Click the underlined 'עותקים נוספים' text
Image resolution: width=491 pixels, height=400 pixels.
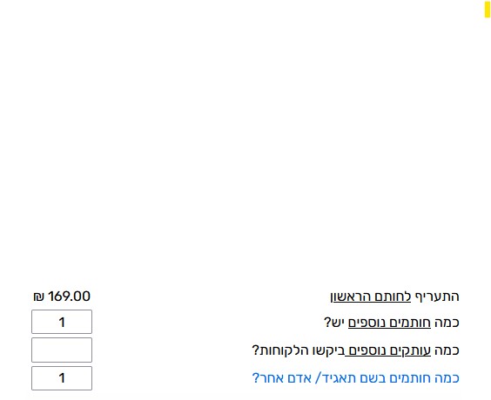pyautogui.click(x=389, y=350)
